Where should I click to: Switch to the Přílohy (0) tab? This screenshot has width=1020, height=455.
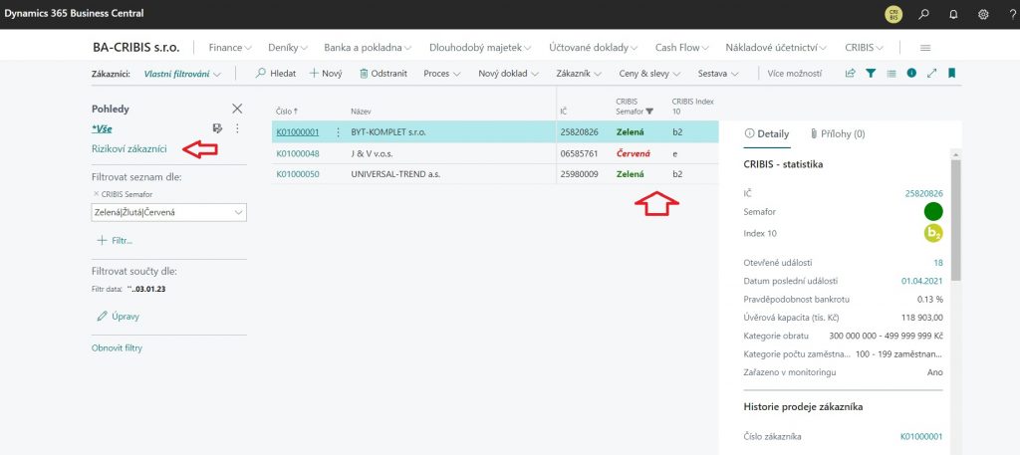tap(837, 133)
